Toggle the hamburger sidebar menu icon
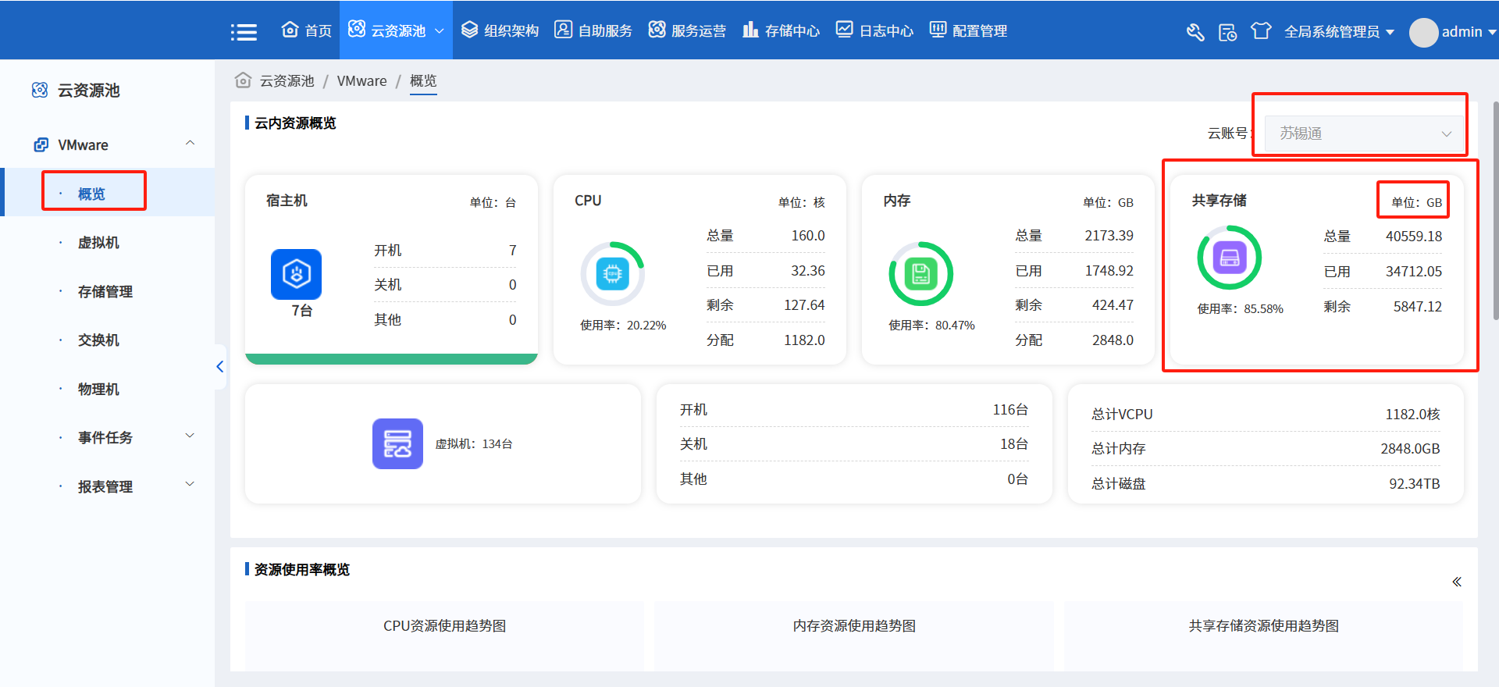Image resolution: width=1499 pixels, height=687 pixels. click(x=244, y=32)
